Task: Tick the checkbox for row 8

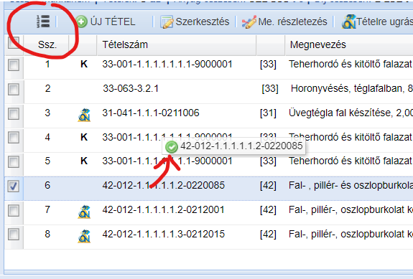Action: click(x=14, y=235)
